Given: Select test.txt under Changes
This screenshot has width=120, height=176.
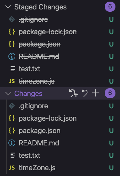Looking at the screenshot, I should [x=30, y=156].
